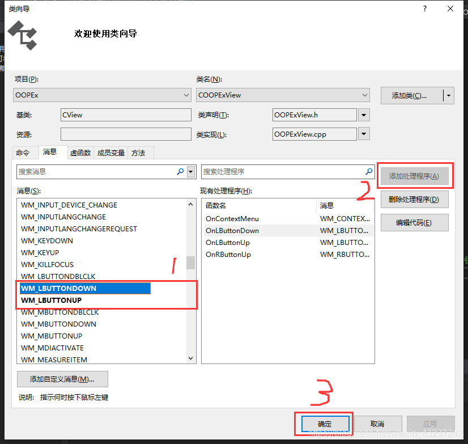Click the OOPExView.h declaration field

click(314, 115)
